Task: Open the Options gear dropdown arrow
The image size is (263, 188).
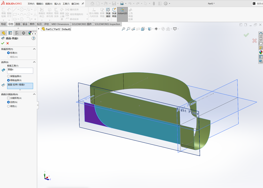Action: (x=170, y=4)
